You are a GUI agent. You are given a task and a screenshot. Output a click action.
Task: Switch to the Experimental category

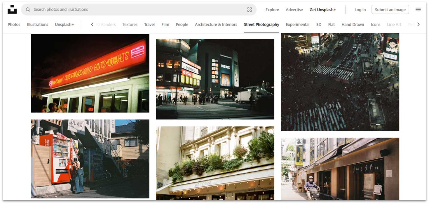tap(297, 24)
